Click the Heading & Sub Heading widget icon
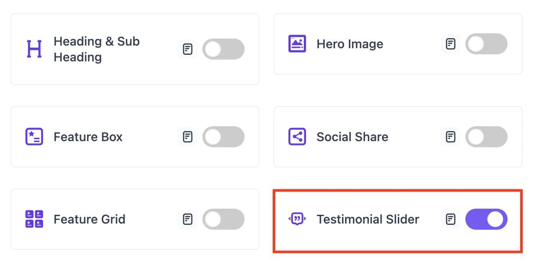 (34, 49)
